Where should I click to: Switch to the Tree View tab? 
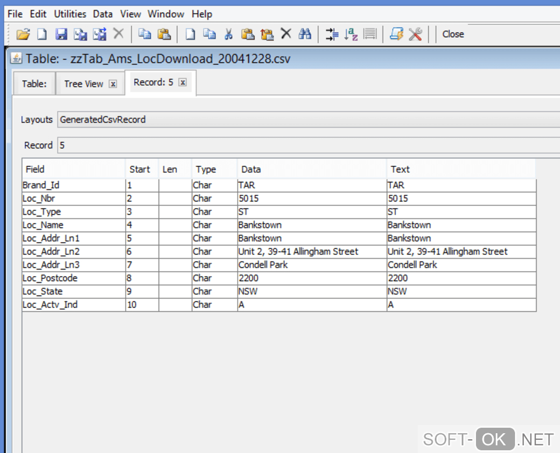click(83, 83)
